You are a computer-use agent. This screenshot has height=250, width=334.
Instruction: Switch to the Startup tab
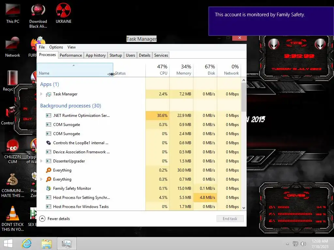116,55
